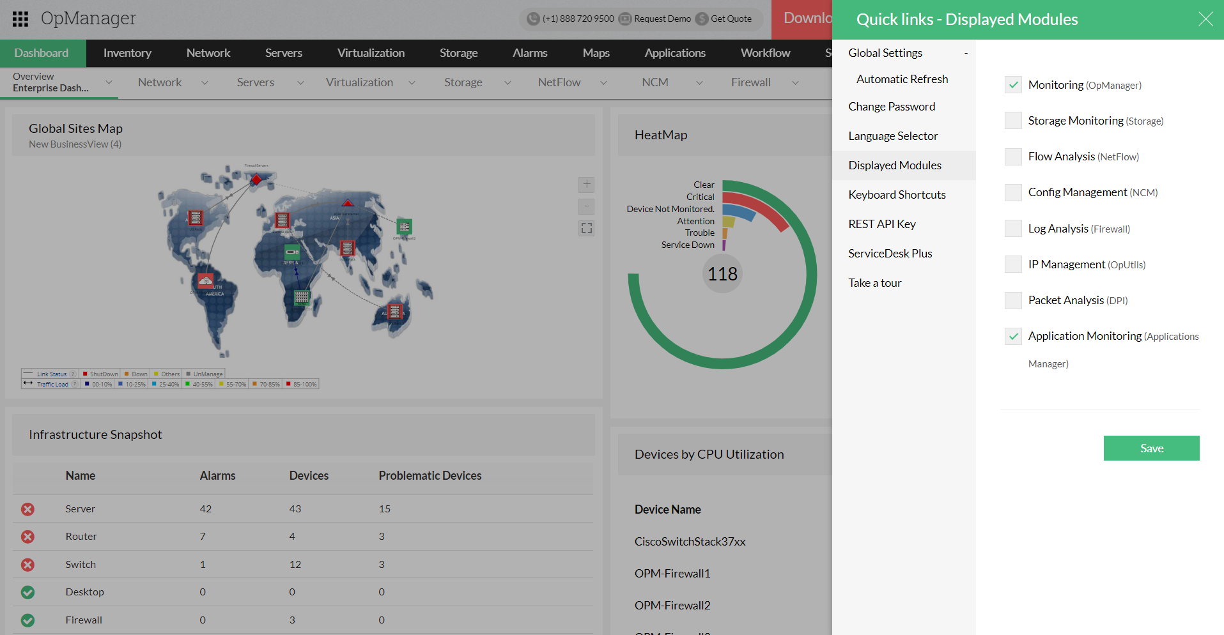Click the zoom out minus map button
1224x635 pixels.
tap(586, 206)
